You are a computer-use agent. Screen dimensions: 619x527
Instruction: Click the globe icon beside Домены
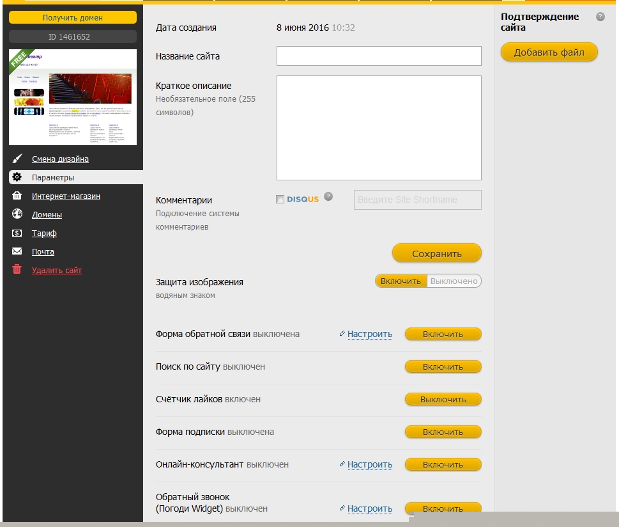[17, 214]
